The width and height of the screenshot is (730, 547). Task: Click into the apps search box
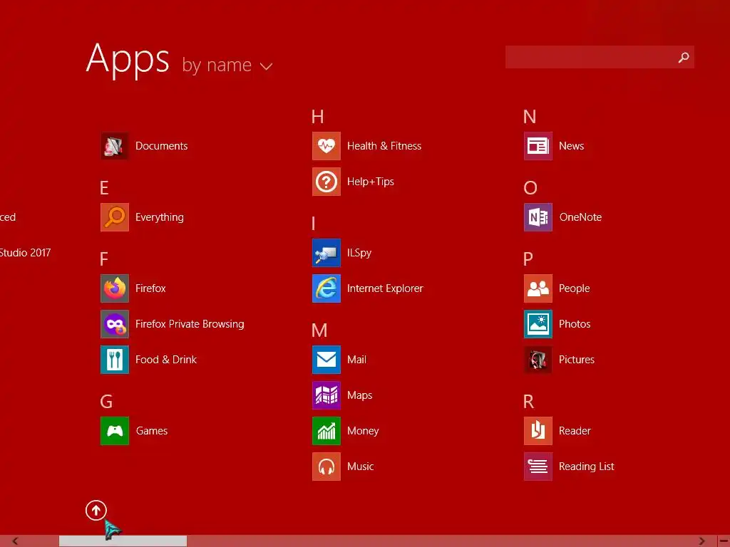tap(600, 57)
